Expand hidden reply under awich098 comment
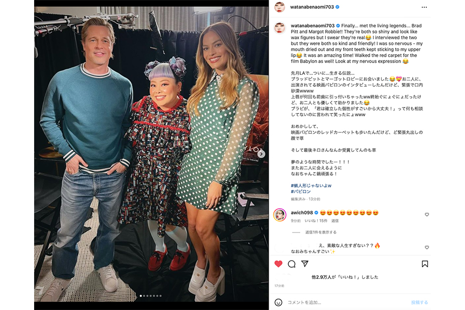 [320, 233]
